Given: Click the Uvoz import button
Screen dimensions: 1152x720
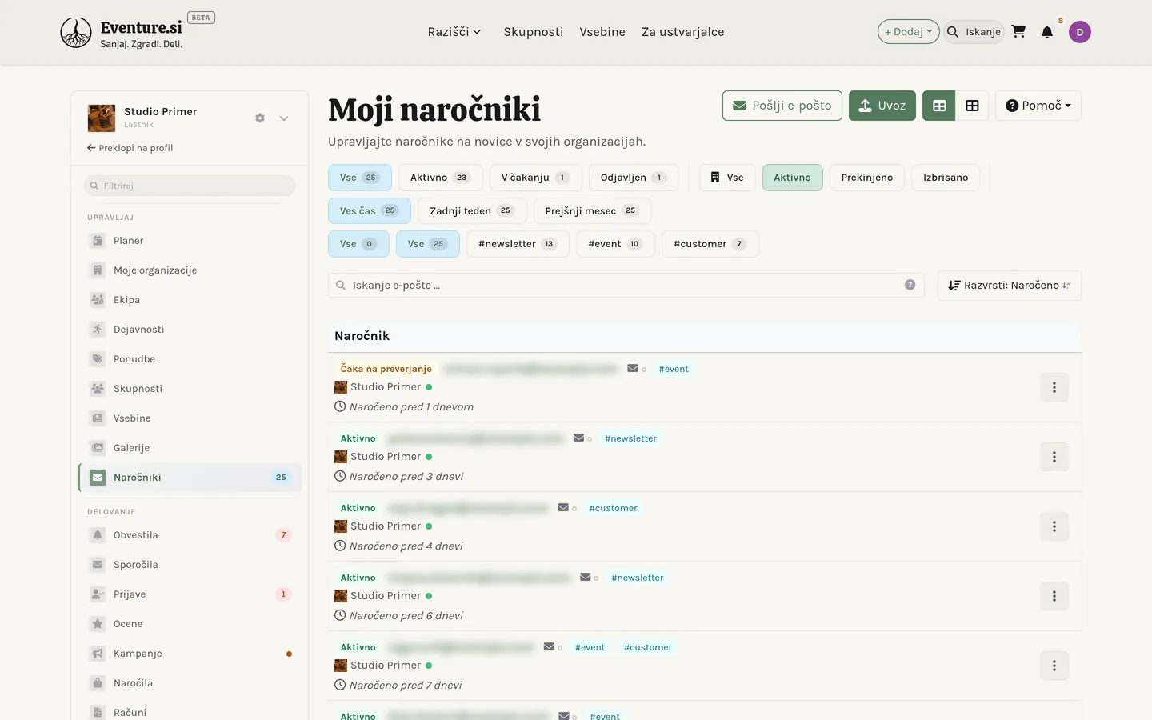Looking at the screenshot, I should 882,106.
